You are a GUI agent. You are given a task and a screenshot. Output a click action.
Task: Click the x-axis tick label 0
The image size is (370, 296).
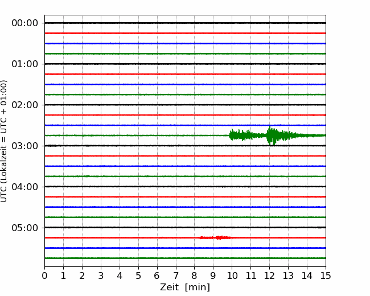coord(44,276)
